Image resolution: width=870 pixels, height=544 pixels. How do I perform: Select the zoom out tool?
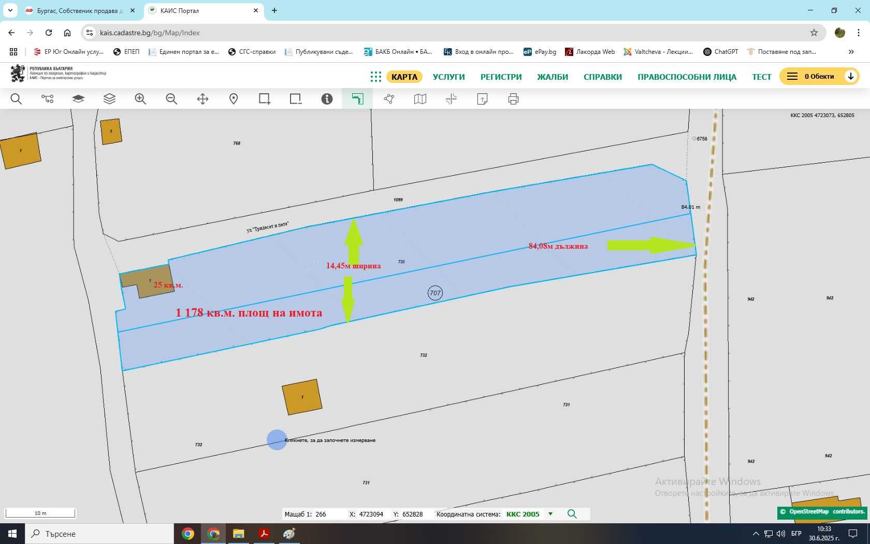coord(171,99)
